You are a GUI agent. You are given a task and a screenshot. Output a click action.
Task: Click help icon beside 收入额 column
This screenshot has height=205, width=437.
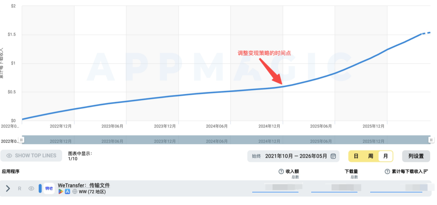click(x=281, y=171)
